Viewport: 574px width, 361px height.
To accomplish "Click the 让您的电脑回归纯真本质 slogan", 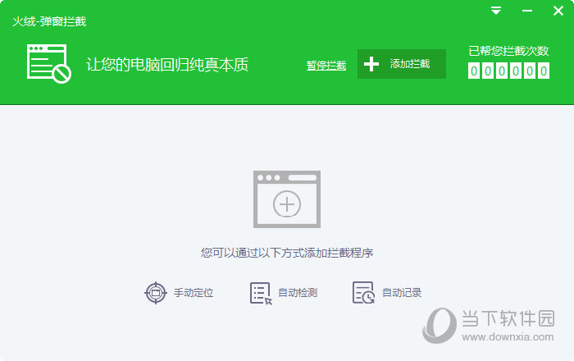I will coord(167,65).
